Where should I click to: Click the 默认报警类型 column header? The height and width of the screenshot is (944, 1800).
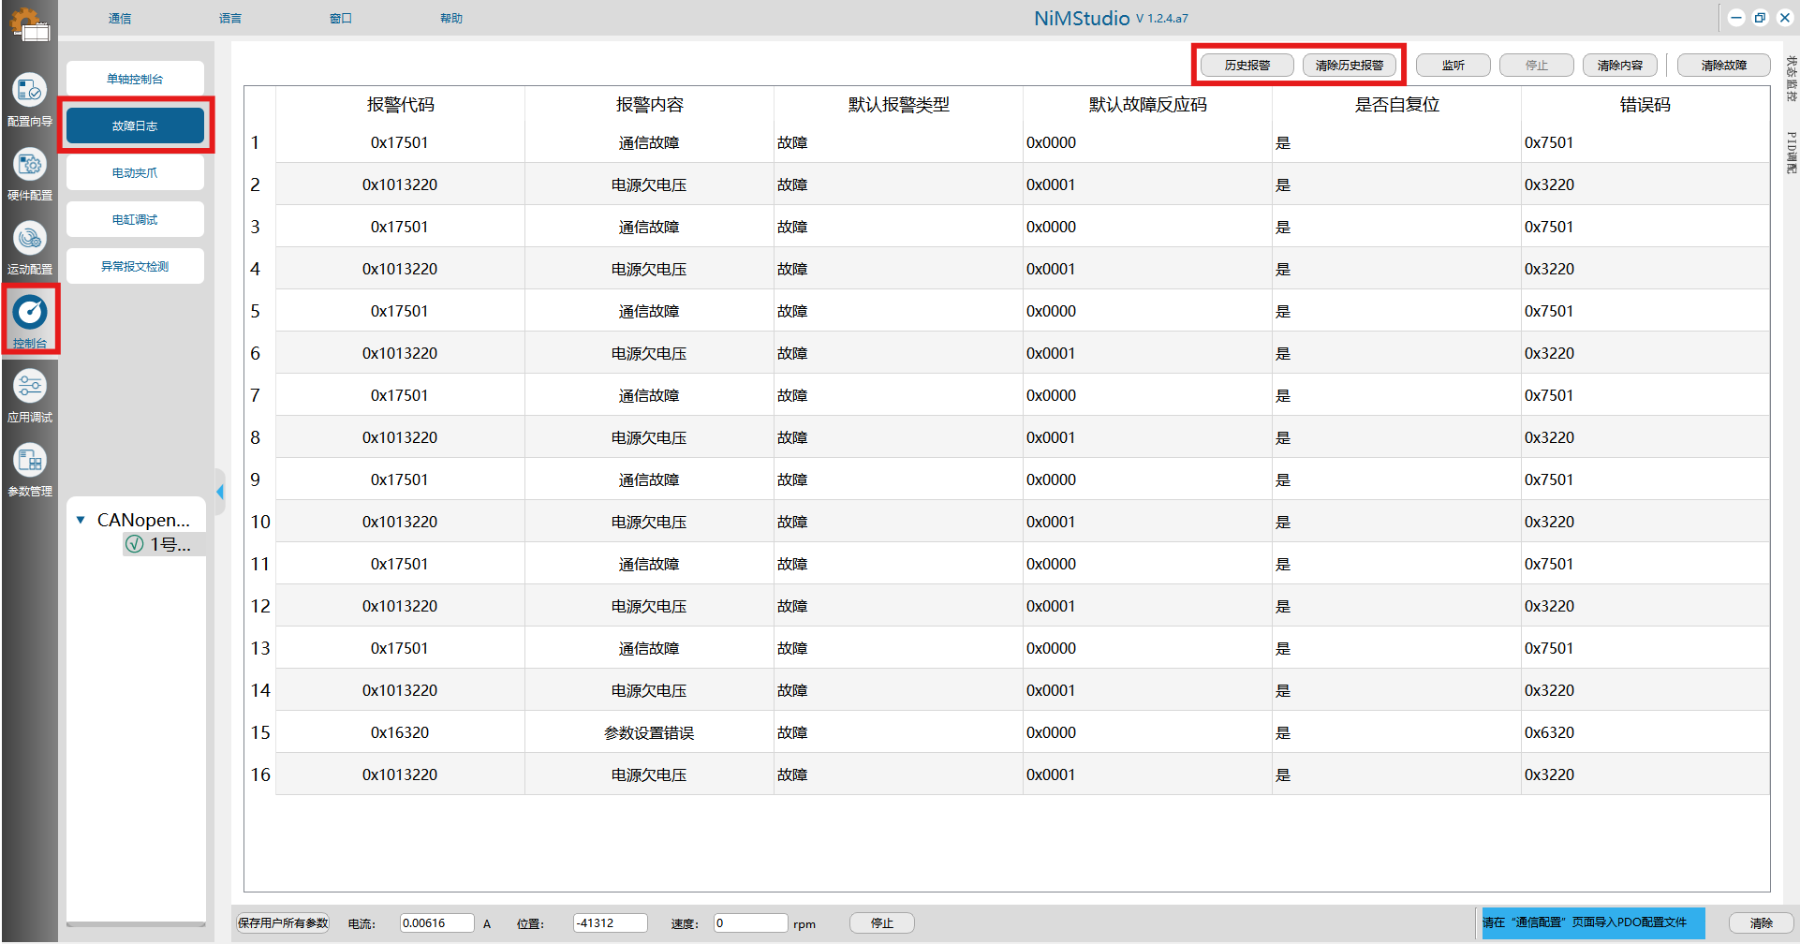coord(898,105)
